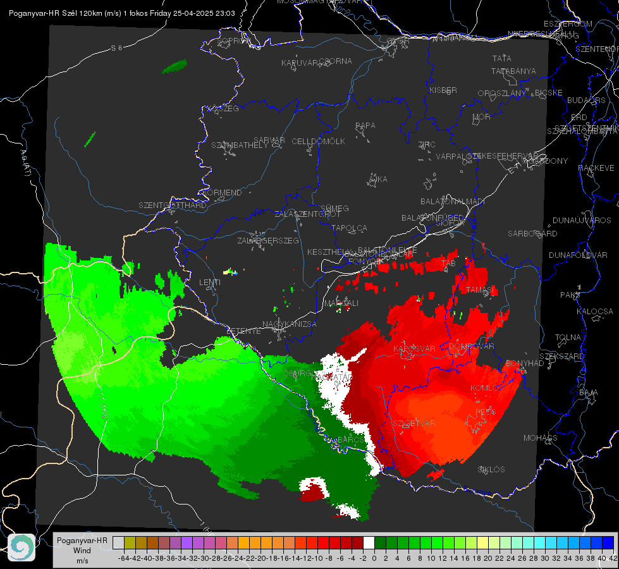This screenshot has height=569, width=619.
Task: Select the MARCALI label
Action: tap(341, 303)
